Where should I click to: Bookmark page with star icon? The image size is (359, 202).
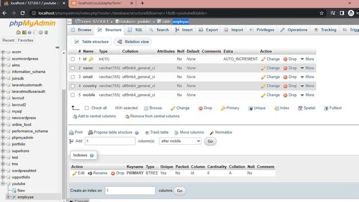[x=321, y=13]
